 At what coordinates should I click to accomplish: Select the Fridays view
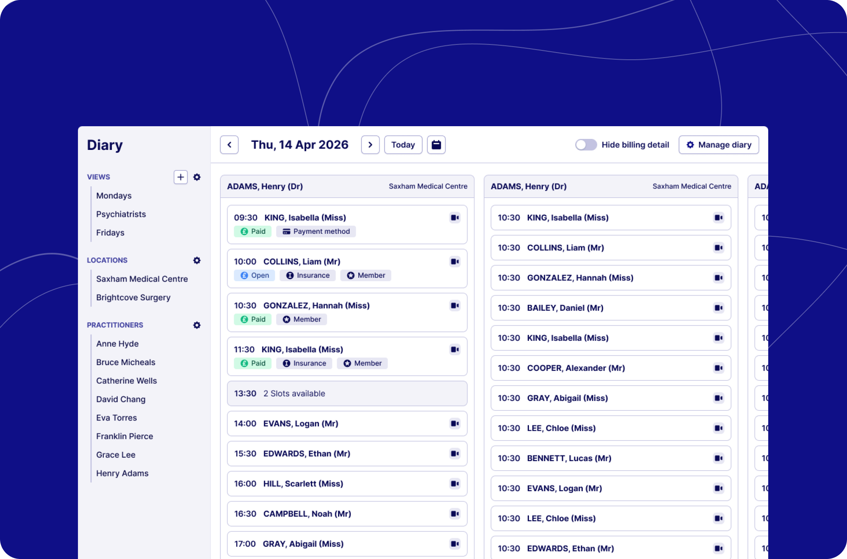pyautogui.click(x=110, y=232)
